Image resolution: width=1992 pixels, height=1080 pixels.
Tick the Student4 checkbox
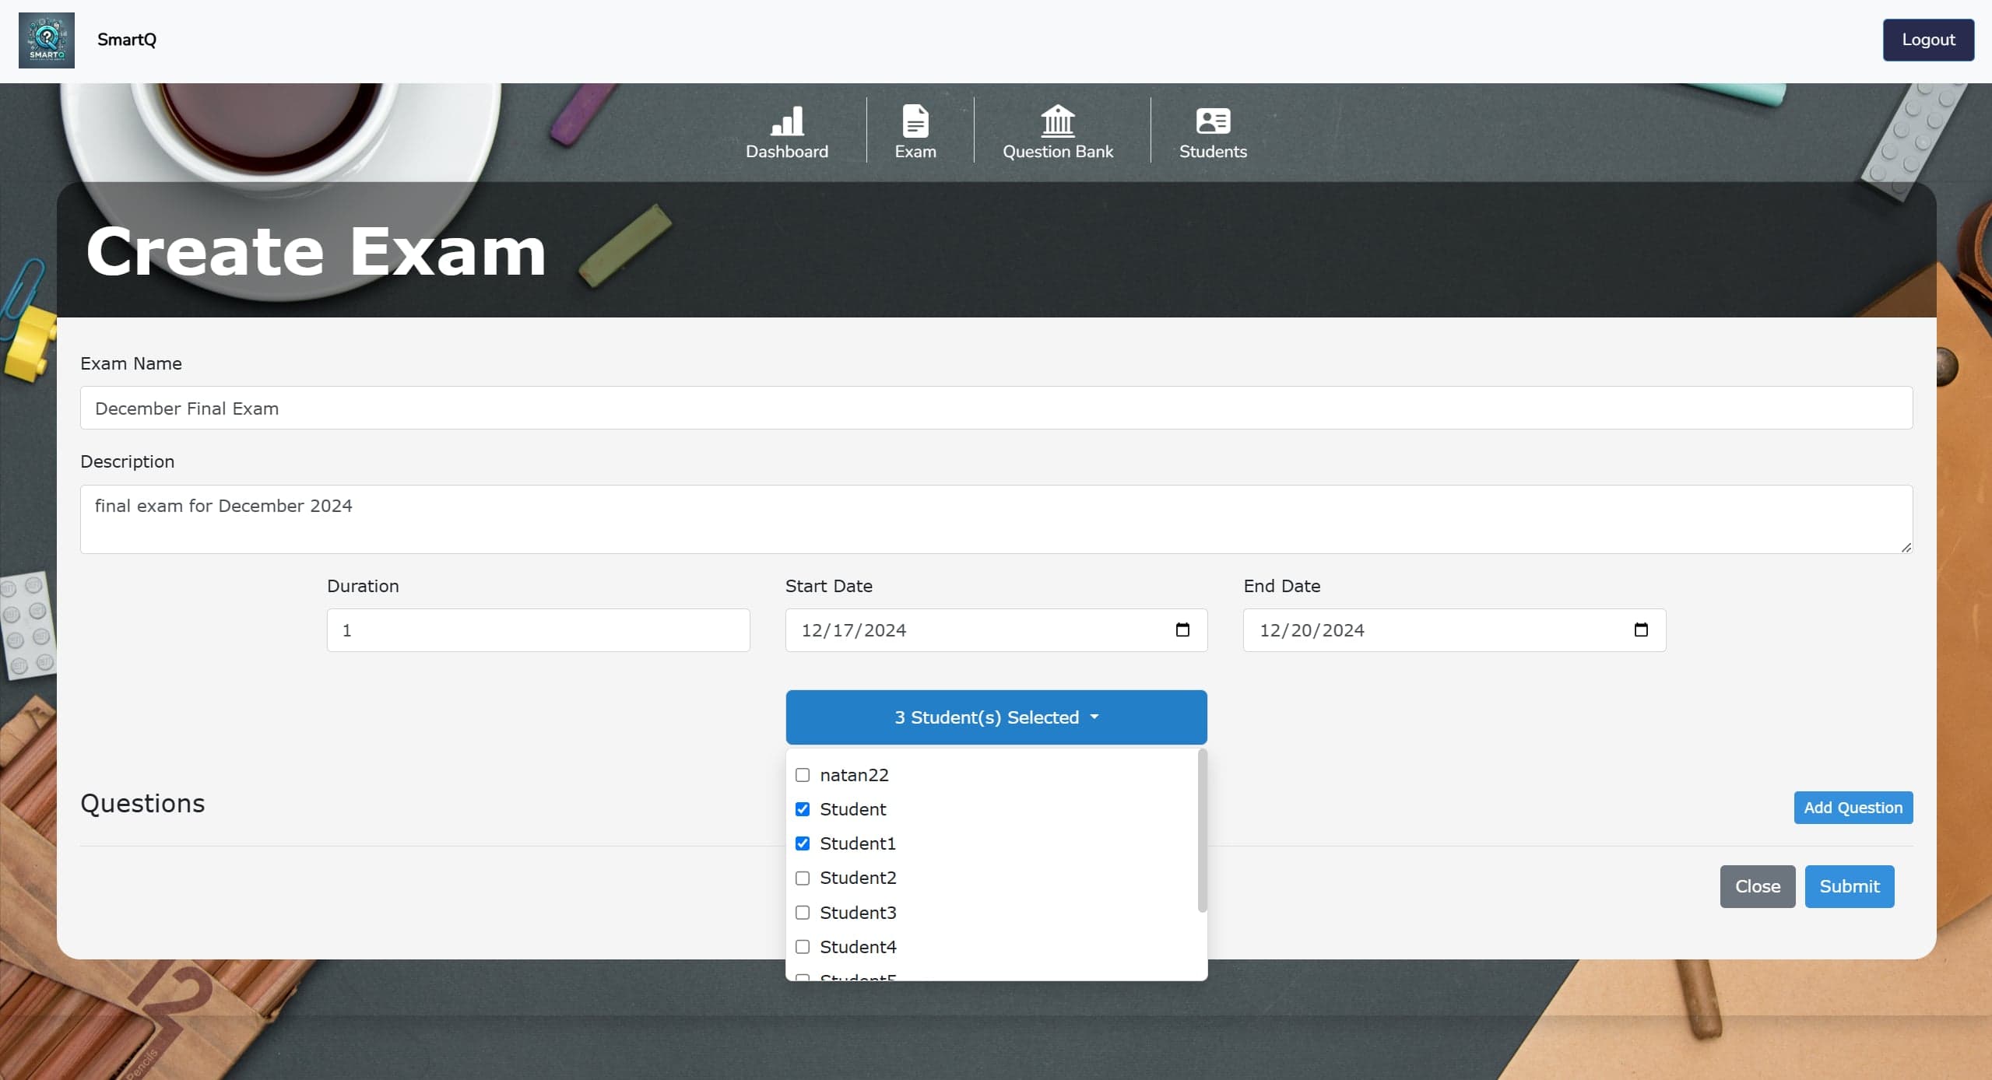pyautogui.click(x=803, y=946)
